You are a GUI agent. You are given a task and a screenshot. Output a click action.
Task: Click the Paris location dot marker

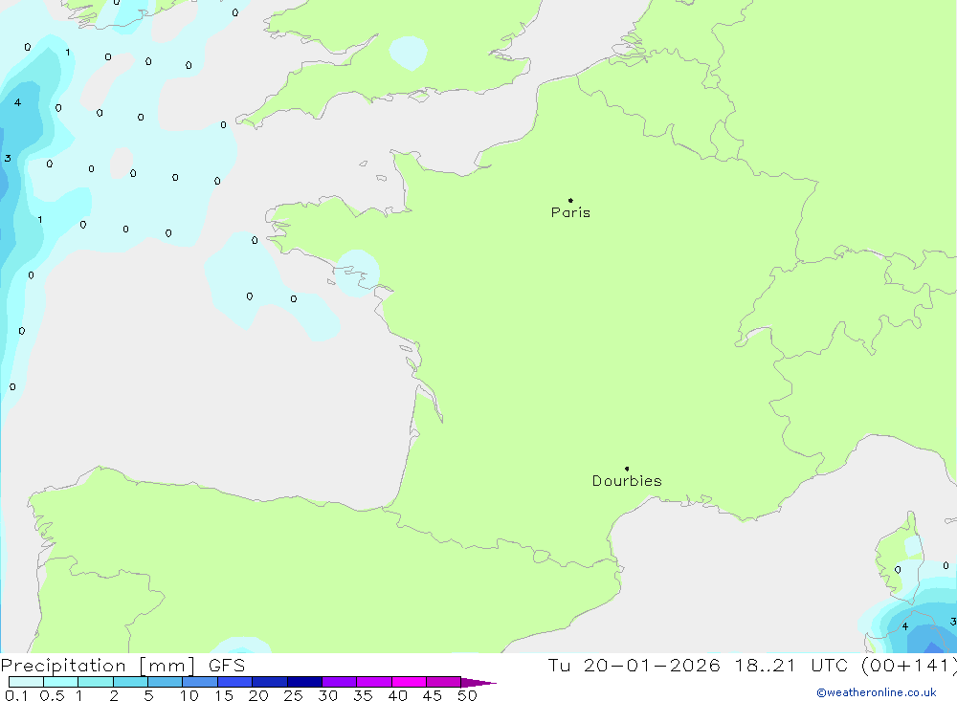[x=570, y=200]
